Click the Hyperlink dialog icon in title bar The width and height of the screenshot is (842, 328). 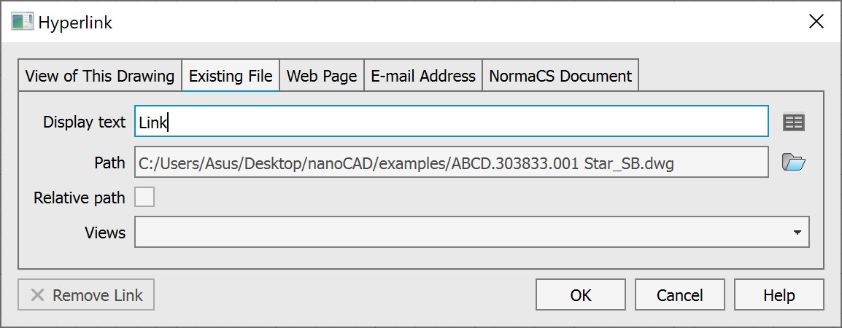pyautogui.click(x=23, y=22)
